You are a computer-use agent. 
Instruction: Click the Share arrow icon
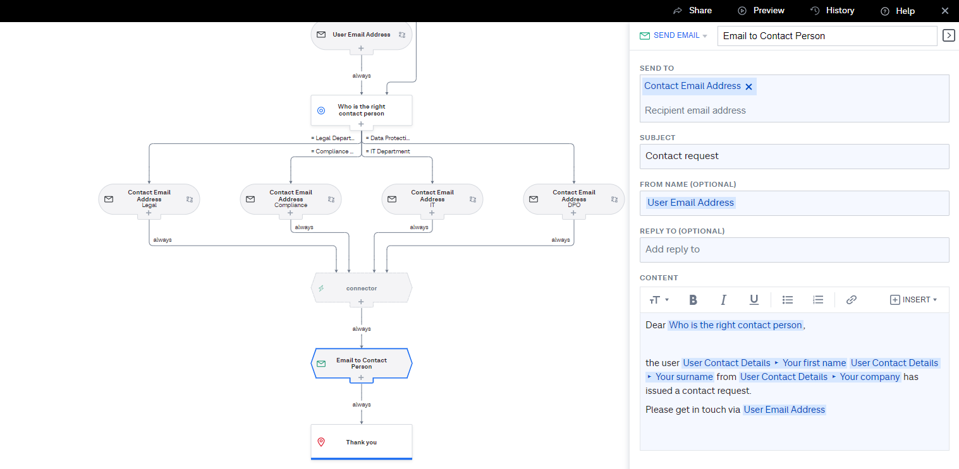click(x=678, y=11)
